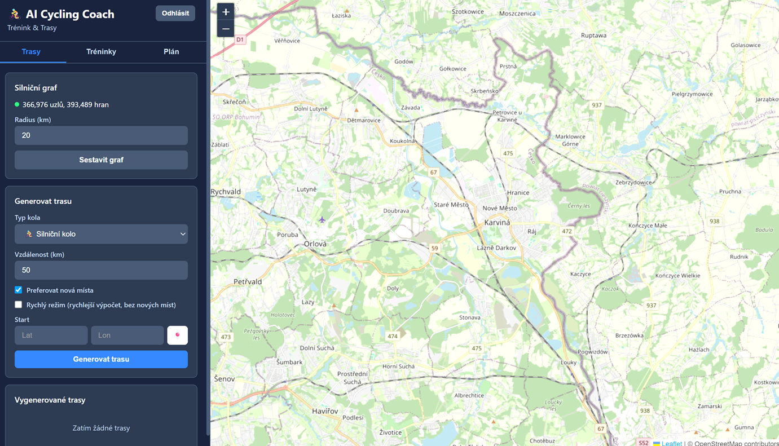
Task: Click the airport icon near Orlová
Action: 322,220
